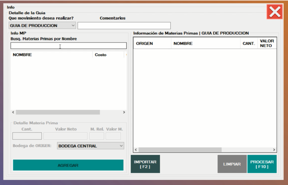Click the right table horizontal scrollbar thumb
This screenshot has height=185, width=288.
(x=180, y=150)
